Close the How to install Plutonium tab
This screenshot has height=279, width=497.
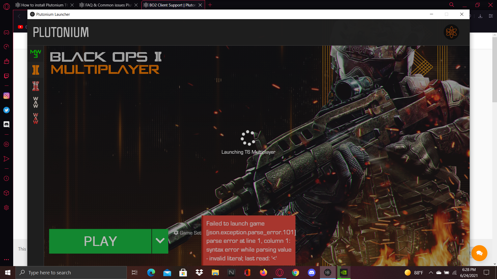(x=72, y=5)
